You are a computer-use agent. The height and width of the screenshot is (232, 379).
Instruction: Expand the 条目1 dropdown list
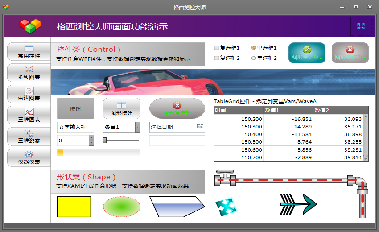pos(137,127)
